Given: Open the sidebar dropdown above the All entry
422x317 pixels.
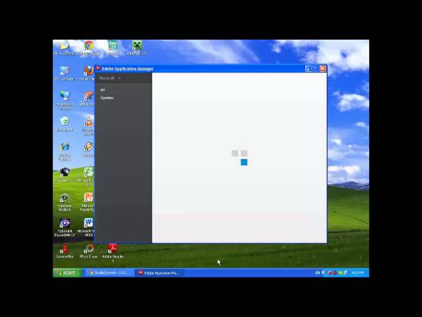Looking at the screenshot, I should point(110,78).
